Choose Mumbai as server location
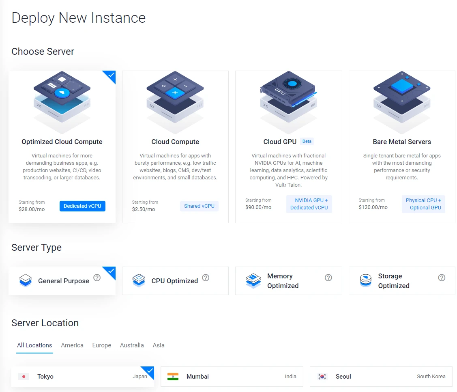 (x=232, y=377)
